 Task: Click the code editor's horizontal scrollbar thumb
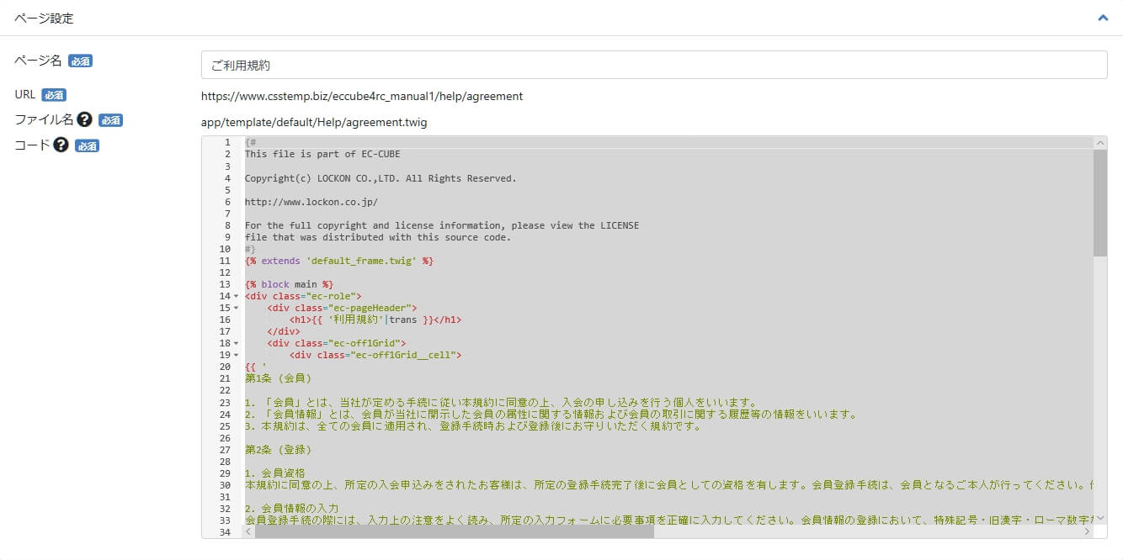[x=455, y=531]
